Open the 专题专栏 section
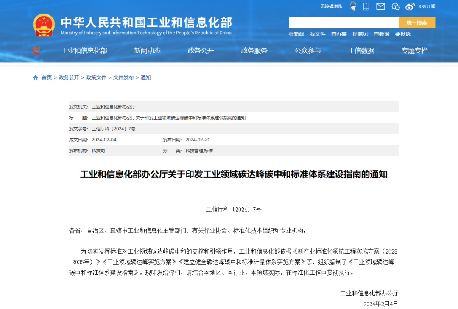Viewport: 458px width, 309px height. click(415, 50)
